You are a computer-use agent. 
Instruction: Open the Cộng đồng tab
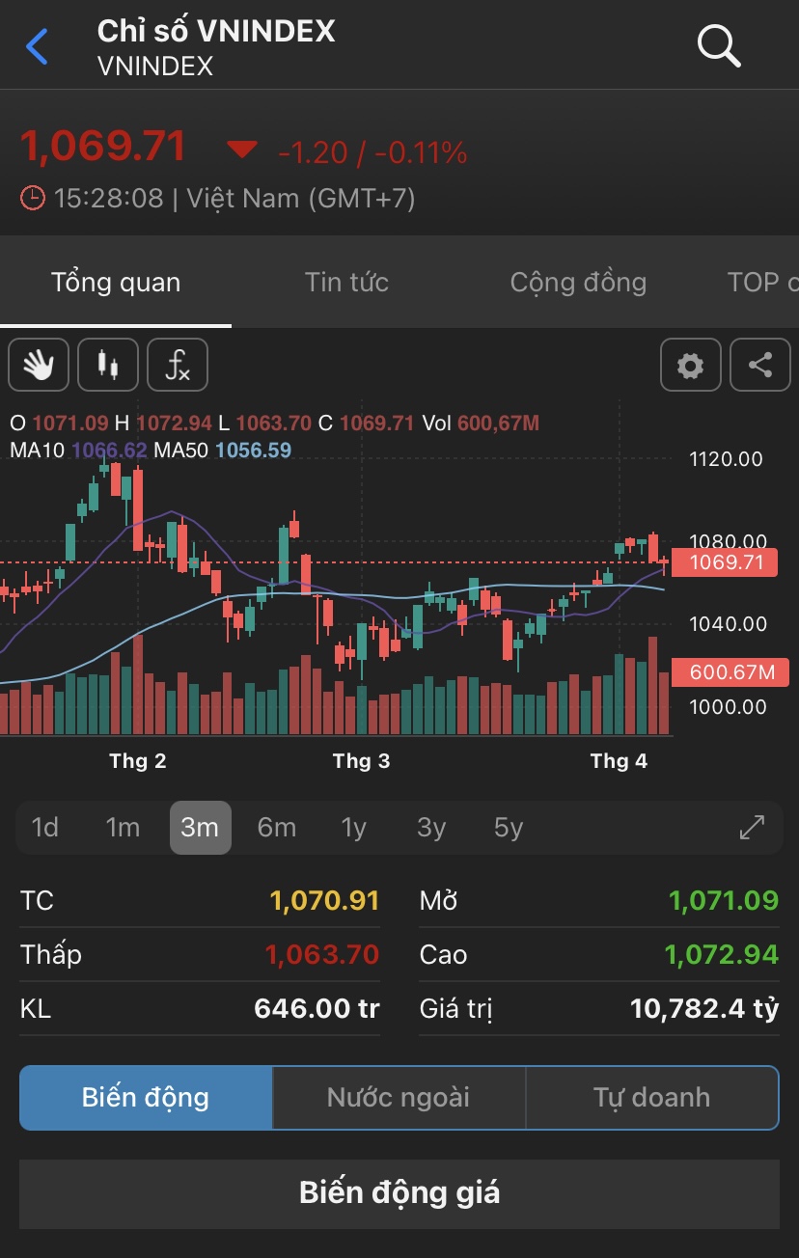pyautogui.click(x=578, y=283)
